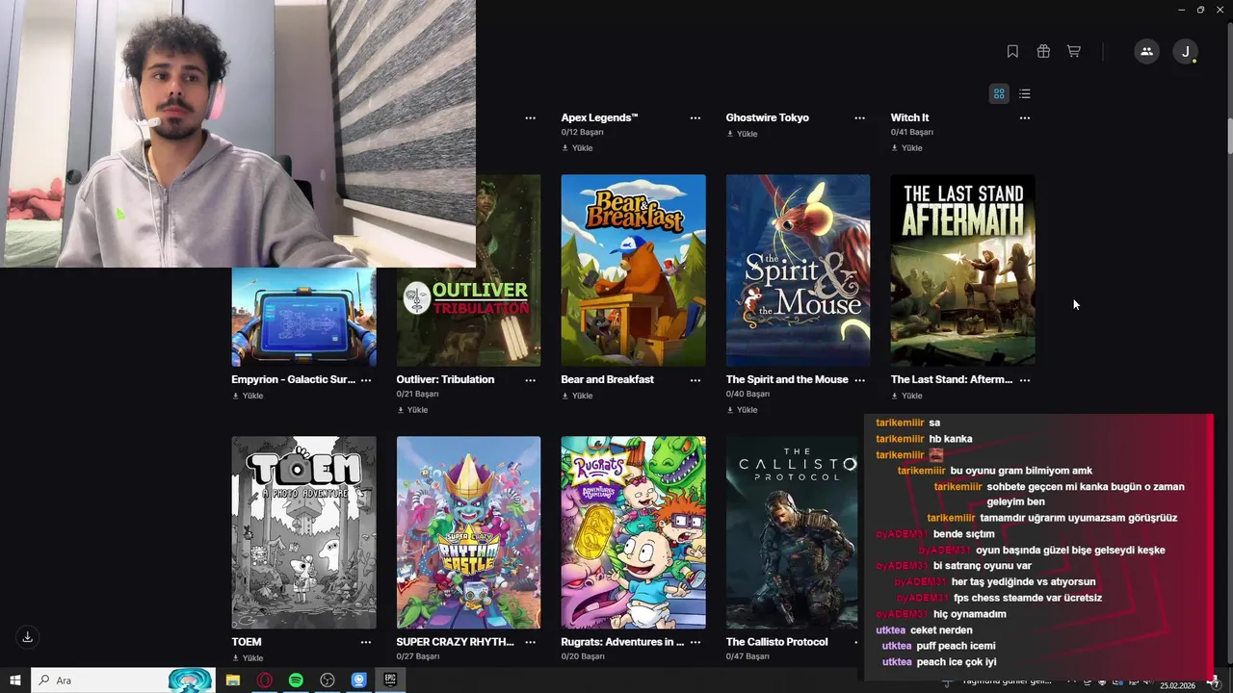Open File Explorer from the taskbar
Screen dimensions: 1233x693
coord(233,680)
